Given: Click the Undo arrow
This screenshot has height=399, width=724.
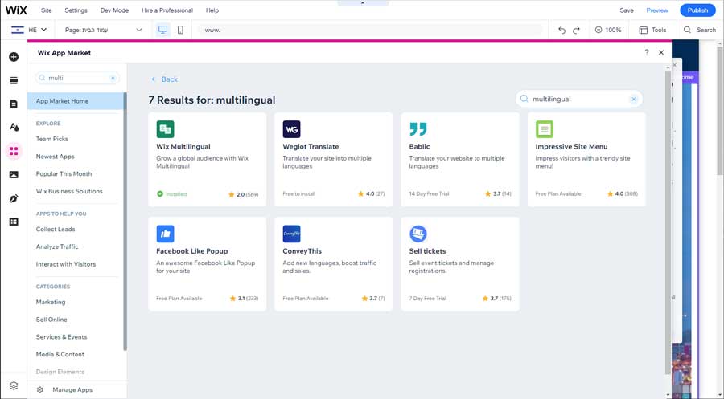Looking at the screenshot, I should click(x=562, y=30).
